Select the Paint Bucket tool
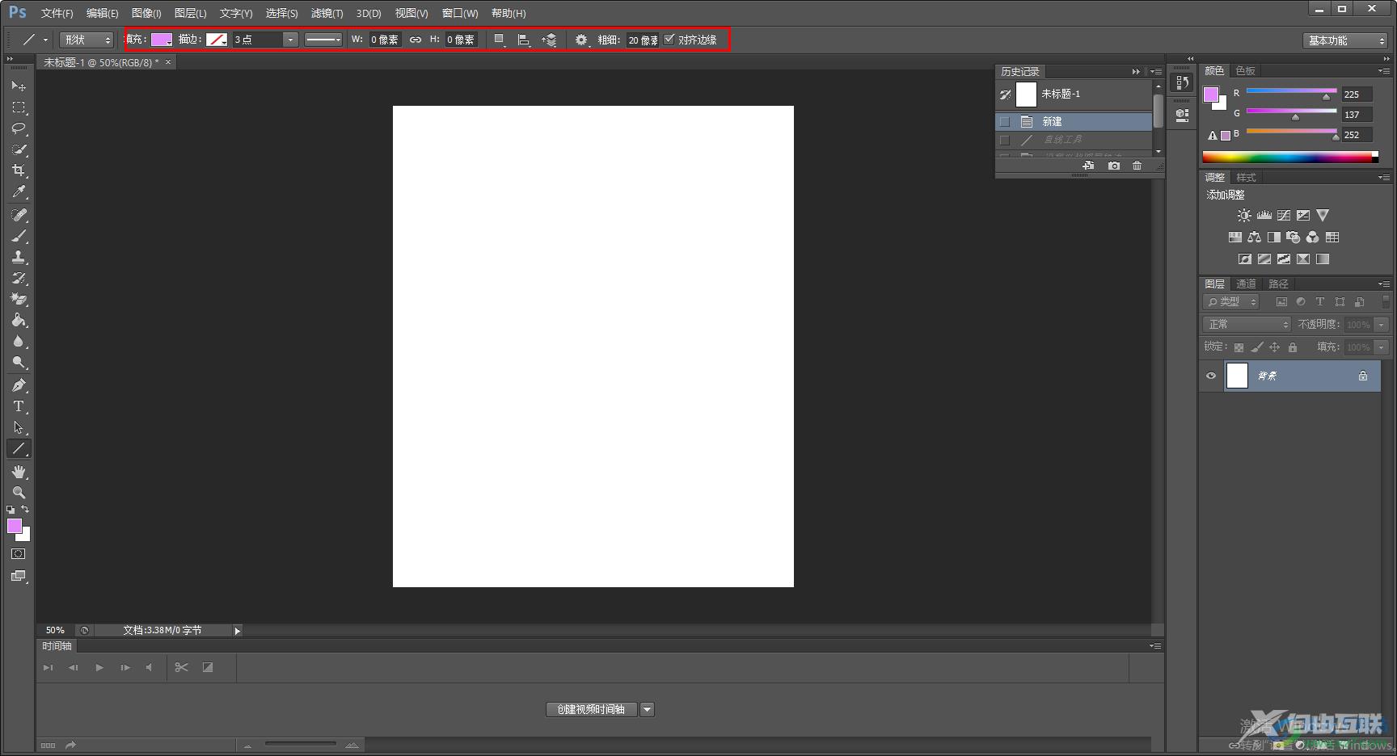Image resolution: width=1397 pixels, height=756 pixels. click(19, 320)
